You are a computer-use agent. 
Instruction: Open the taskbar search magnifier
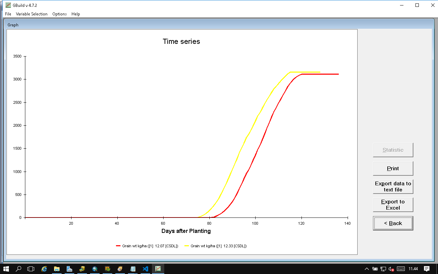(19, 269)
